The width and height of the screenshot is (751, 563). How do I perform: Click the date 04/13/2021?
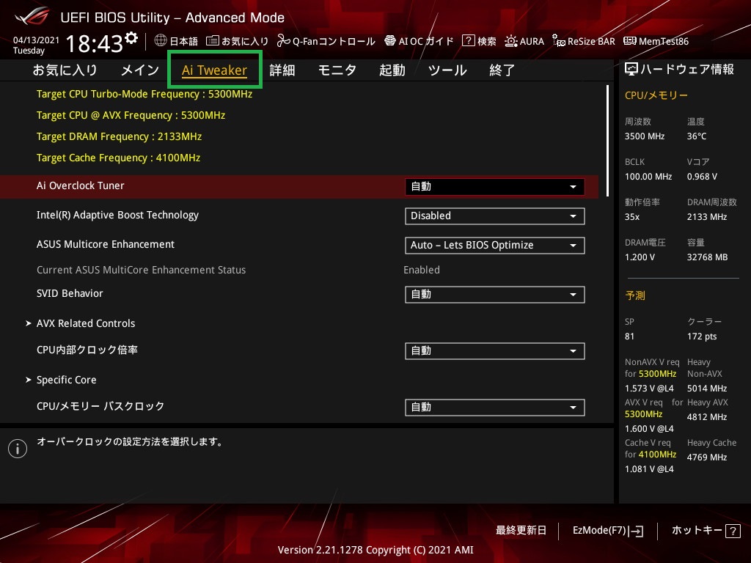tap(36, 40)
